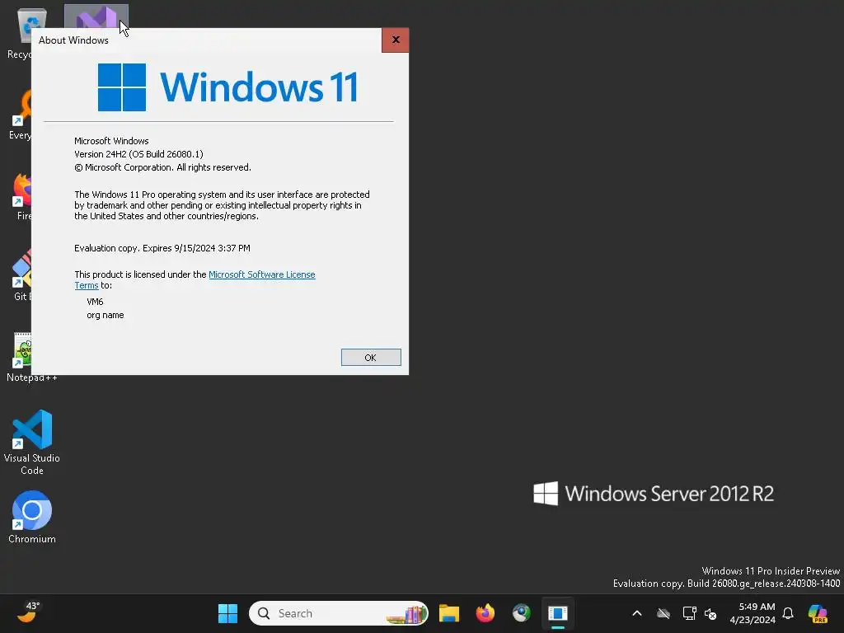Viewport: 844px width, 633px height.
Task: Click the Microsoft Corporation copyright line
Action: (162, 167)
